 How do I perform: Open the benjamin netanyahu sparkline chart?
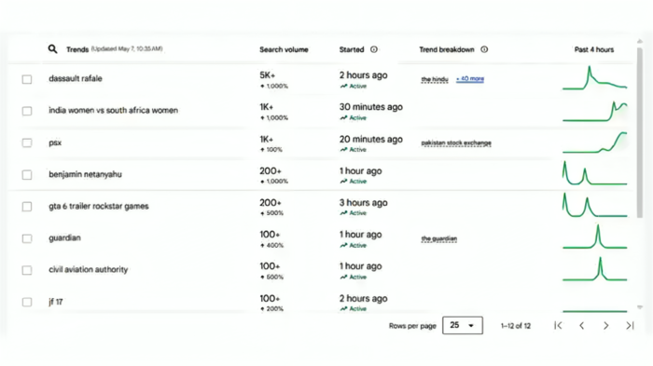click(595, 173)
